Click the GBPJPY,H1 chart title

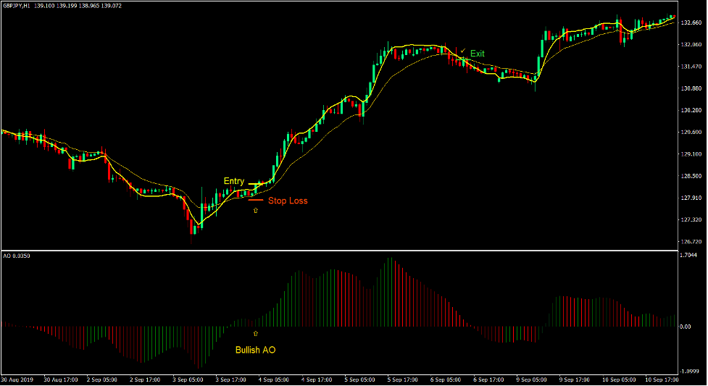[x=17, y=5]
